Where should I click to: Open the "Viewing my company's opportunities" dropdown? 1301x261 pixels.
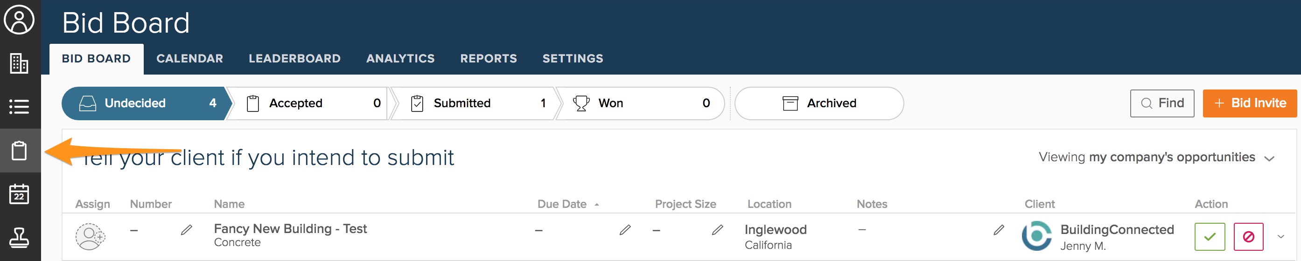[1156, 158]
